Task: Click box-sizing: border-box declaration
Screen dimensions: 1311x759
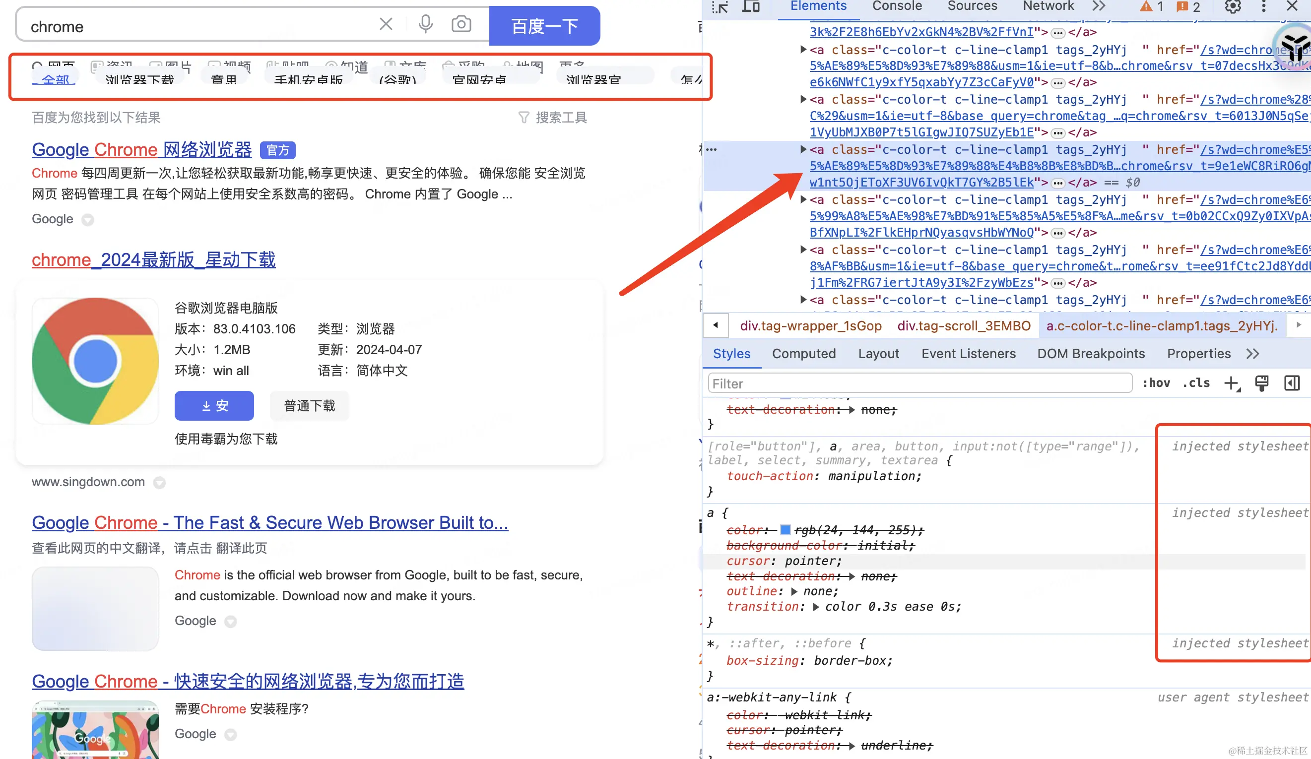Action: point(809,660)
